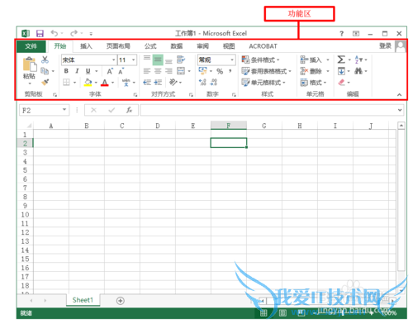
Task: Add a new sheet with plus button
Action: click(121, 301)
